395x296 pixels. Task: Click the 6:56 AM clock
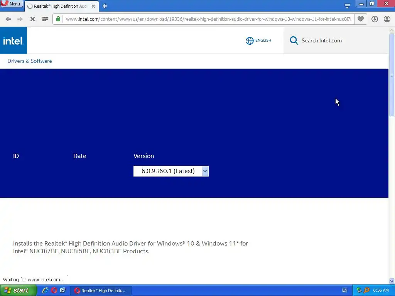(381, 290)
